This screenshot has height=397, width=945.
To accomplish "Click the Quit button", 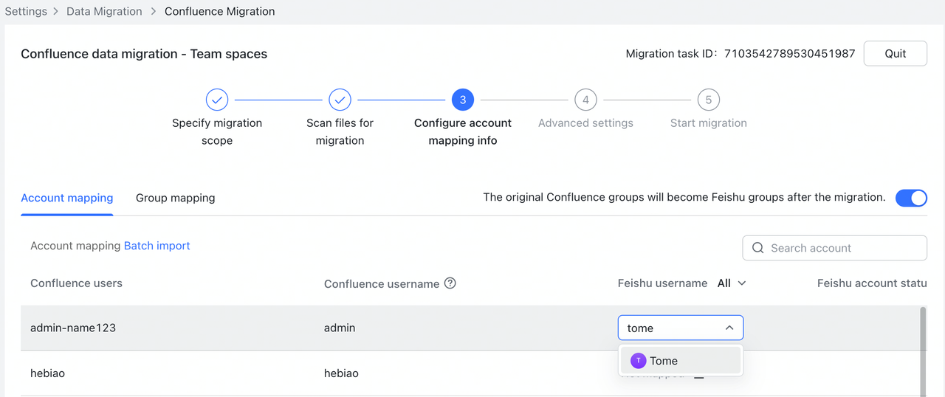I will click(x=895, y=54).
